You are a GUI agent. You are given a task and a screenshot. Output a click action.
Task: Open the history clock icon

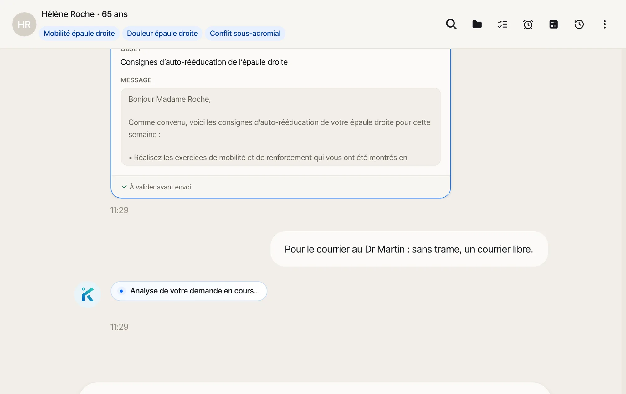[579, 24]
